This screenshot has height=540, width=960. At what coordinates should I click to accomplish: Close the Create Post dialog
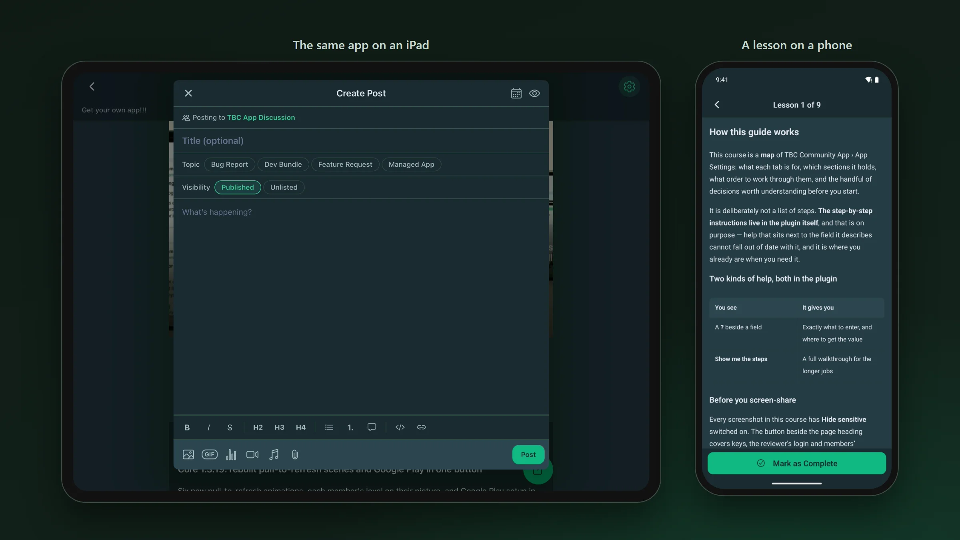(188, 93)
